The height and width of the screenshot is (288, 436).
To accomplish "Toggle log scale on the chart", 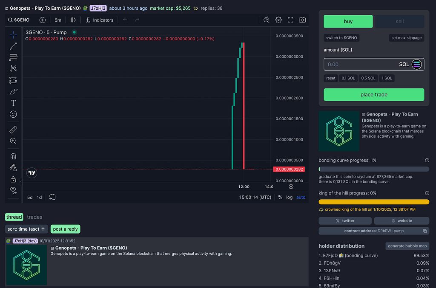I will point(289,197).
